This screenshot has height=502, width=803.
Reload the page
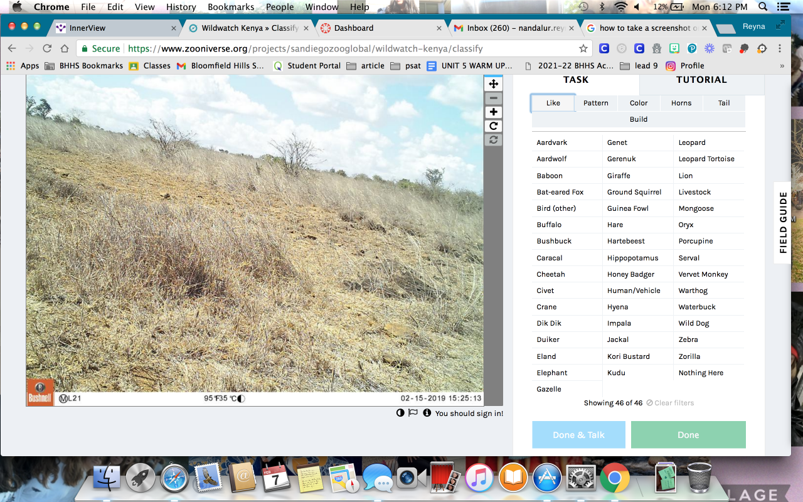click(x=47, y=48)
